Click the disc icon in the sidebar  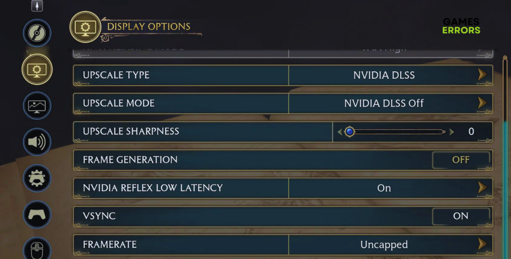pyautogui.click(x=37, y=33)
